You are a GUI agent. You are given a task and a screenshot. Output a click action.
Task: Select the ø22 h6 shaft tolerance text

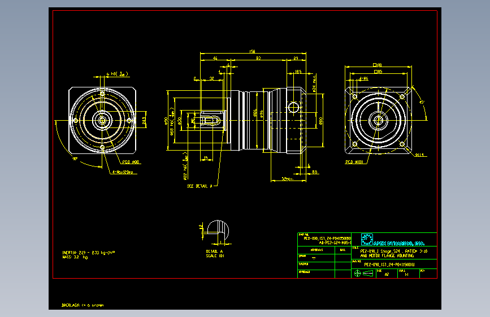[x=185, y=166]
